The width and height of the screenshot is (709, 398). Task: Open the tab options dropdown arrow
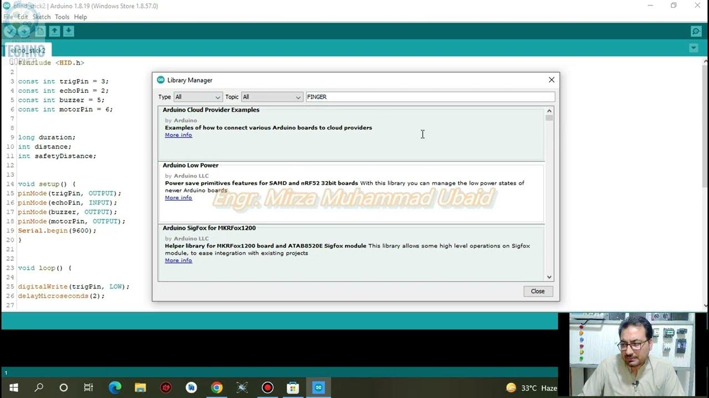(x=693, y=48)
